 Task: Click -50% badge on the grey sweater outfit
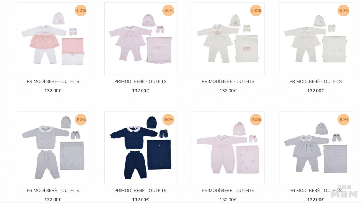click(x=81, y=120)
